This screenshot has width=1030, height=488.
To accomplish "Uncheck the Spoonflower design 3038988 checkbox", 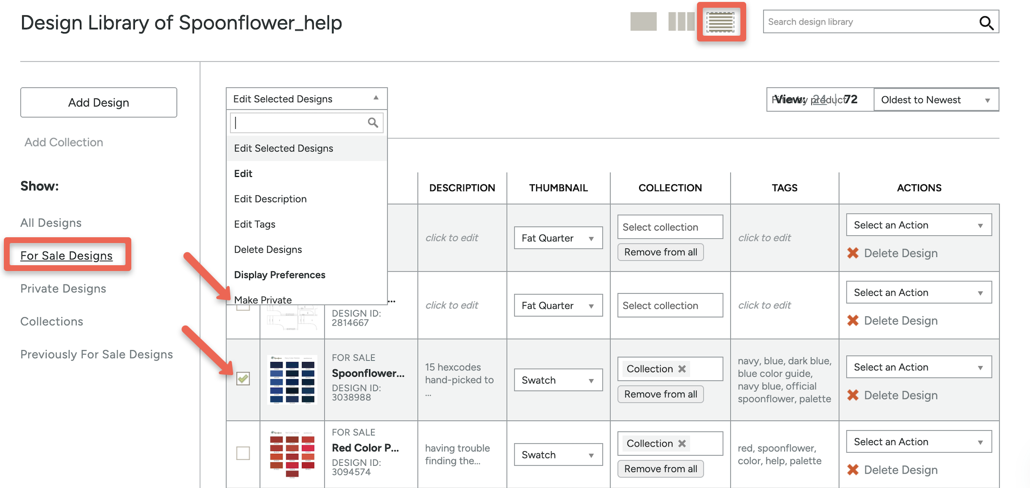I will [x=243, y=379].
